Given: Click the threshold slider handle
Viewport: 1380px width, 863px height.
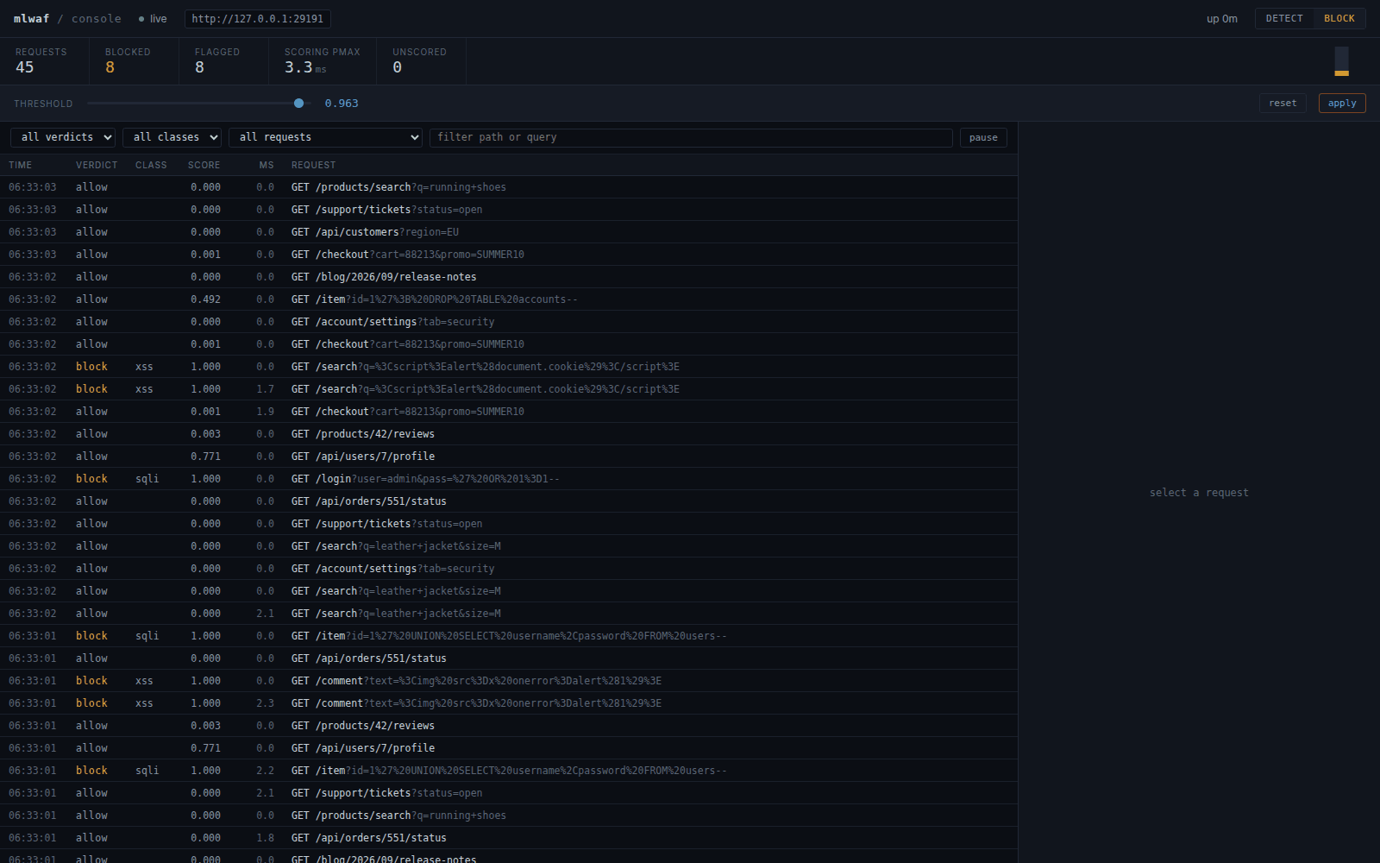Looking at the screenshot, I should point(298,104).
